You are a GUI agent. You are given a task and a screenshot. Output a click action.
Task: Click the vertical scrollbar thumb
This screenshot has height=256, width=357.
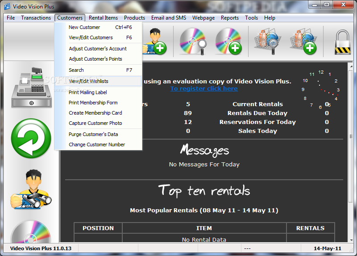coord(351,136)
